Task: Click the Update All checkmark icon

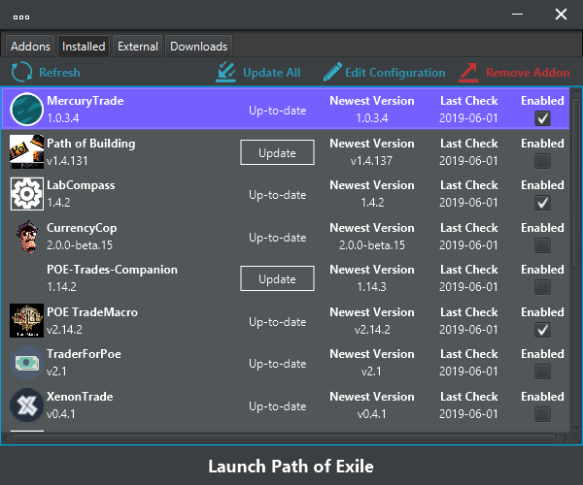Action: click(226, 72)
